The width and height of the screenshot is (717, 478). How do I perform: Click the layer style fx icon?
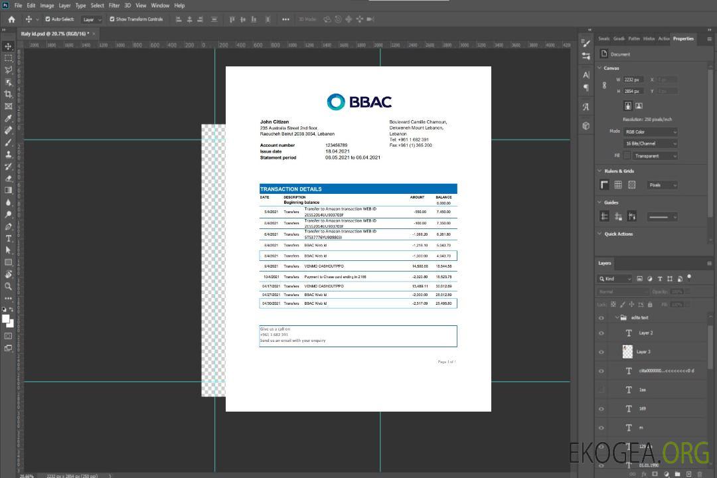pos(644,474)
